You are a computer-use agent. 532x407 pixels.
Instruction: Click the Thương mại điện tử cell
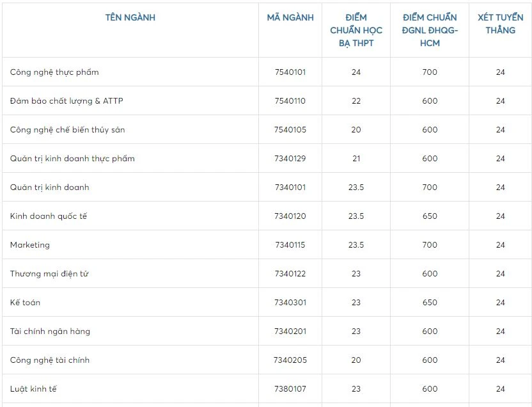(x=49, y=274)
